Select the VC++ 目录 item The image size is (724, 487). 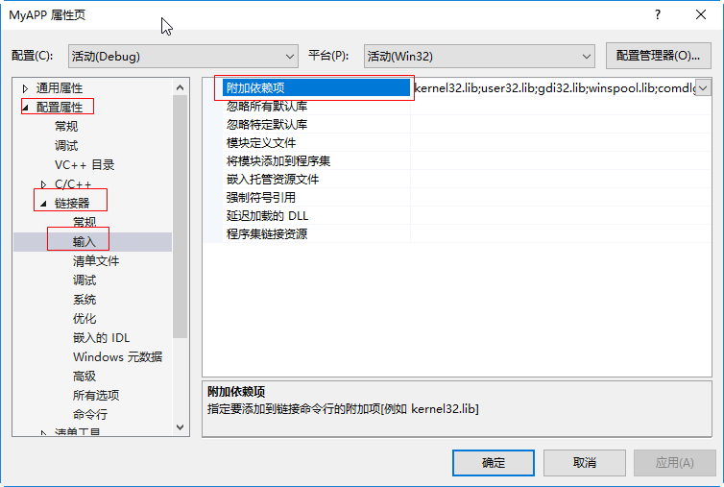click(x=84, y=165)
